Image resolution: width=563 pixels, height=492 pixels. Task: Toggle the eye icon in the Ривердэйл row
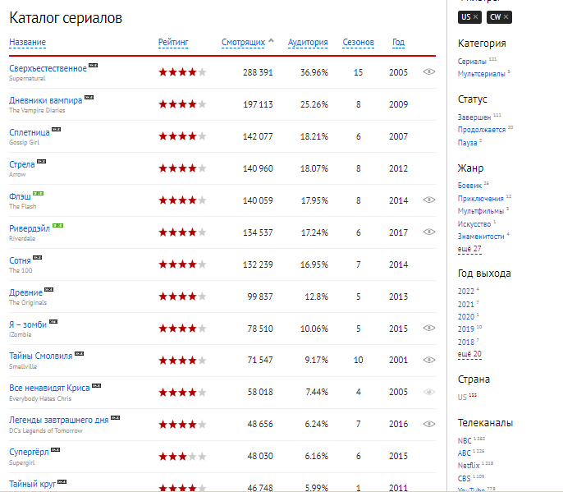(428, 232)
